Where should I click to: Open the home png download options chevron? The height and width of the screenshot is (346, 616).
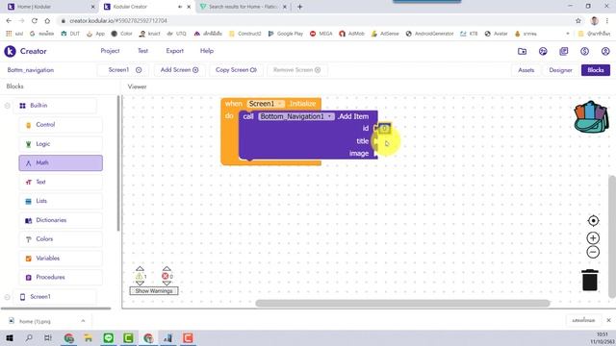83,321
